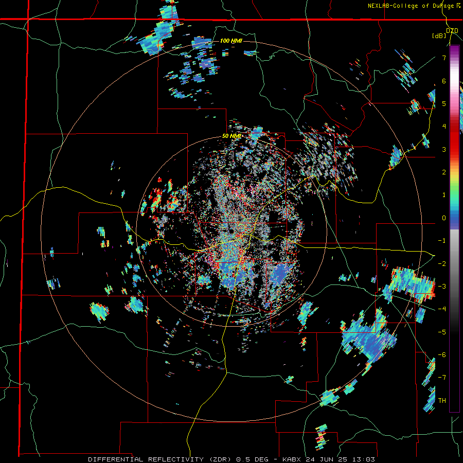Select the -7 value on the ZDR scale
The height and width of the screenshot is (463, 463).
[x=442, y=378]
